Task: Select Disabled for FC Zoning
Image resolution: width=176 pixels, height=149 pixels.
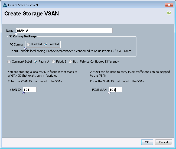Action: (x=28, y=44)
